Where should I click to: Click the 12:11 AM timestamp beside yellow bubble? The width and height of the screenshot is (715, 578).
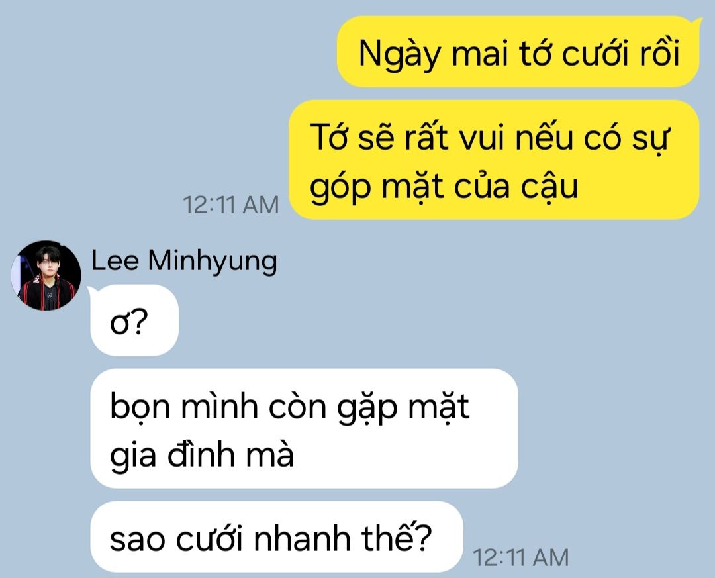click(x=231, y=205)
